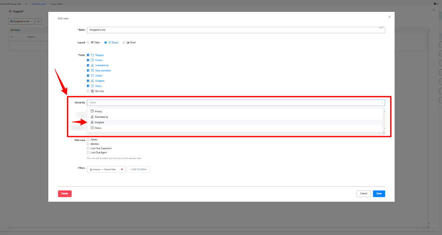Uncheck the Assignee field checkbox
This screenshot has height=235, width=442.
(x=88, y=81)
